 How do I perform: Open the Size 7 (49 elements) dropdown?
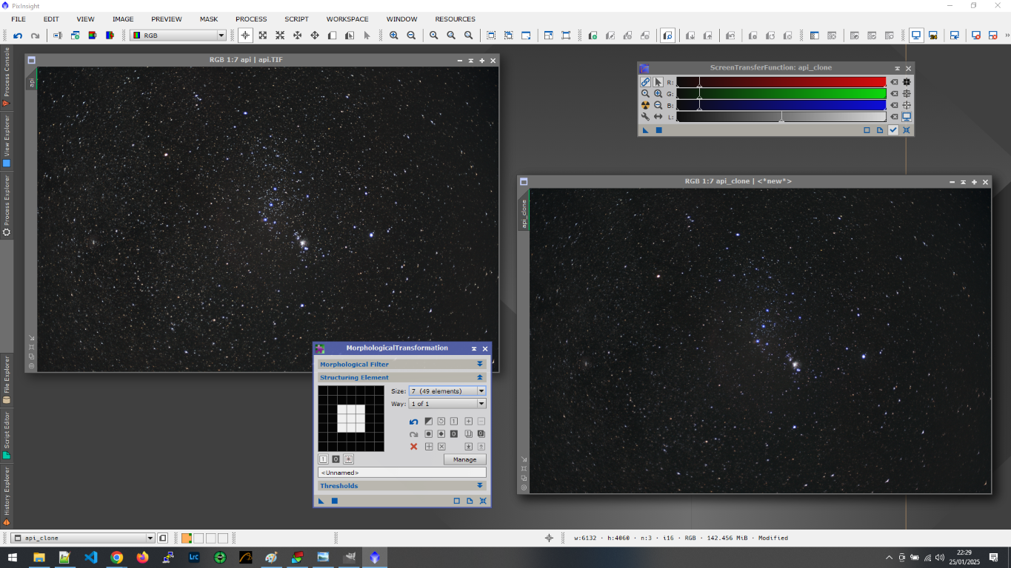click(447, 391)
